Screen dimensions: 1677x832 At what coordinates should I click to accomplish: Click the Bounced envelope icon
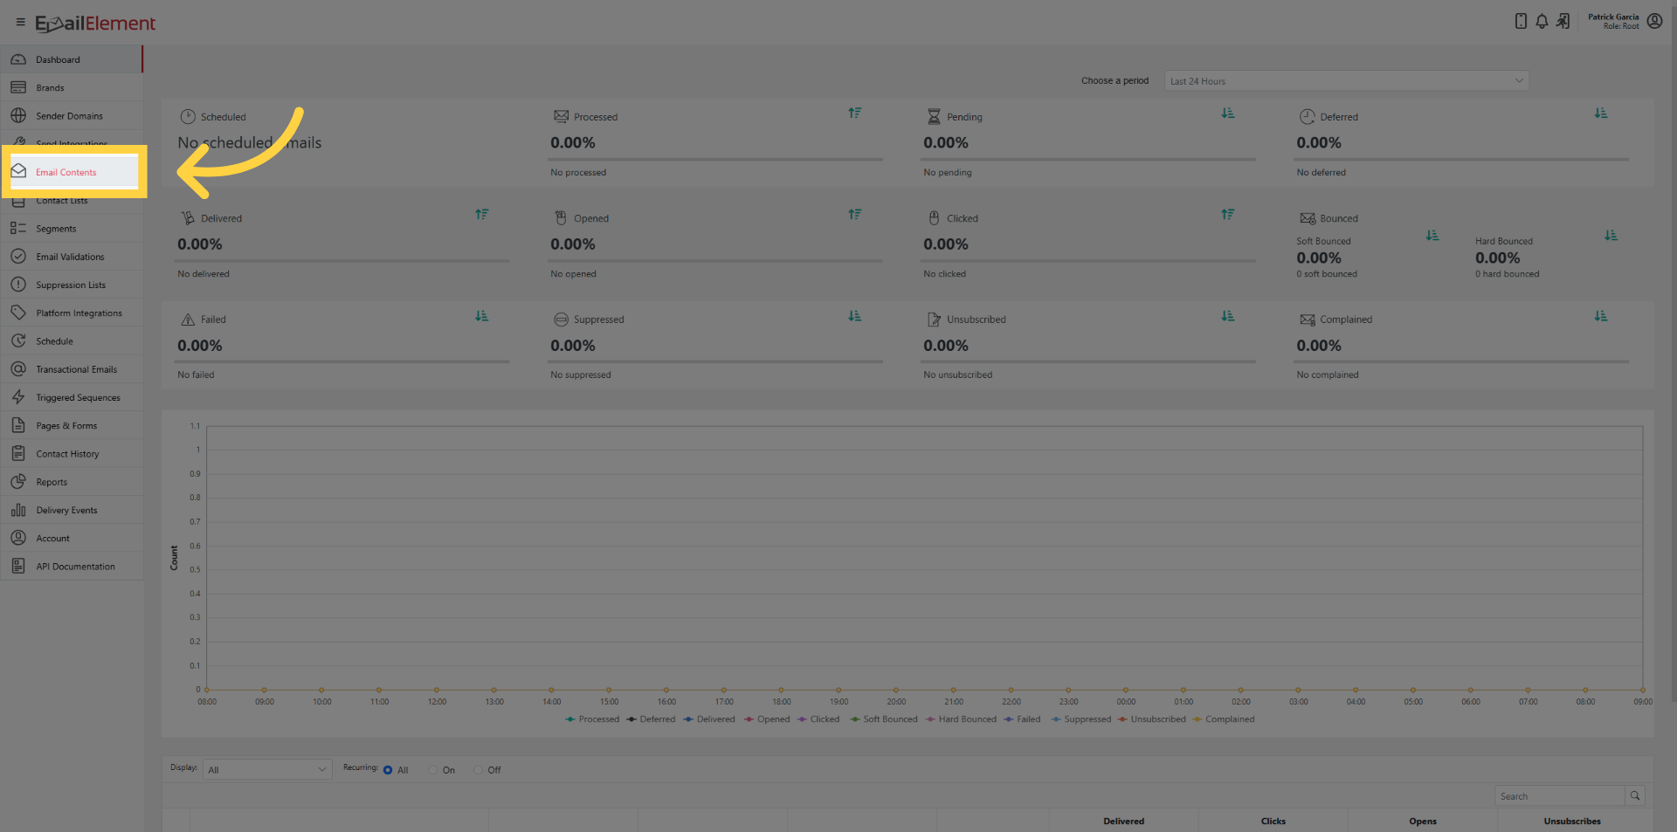click(x=1308, y=218)
